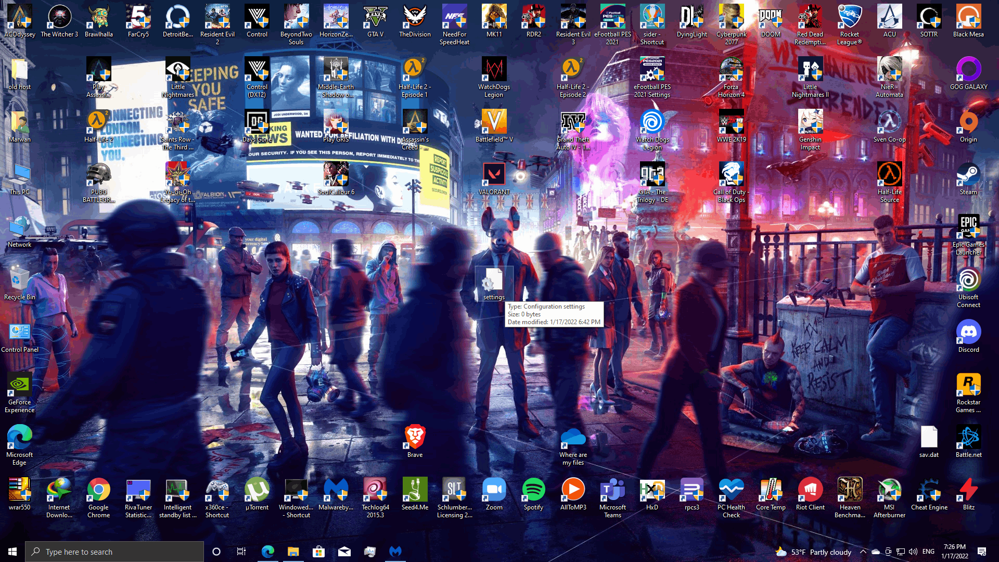This screenshot has height=562, width=999.
Task: Open the Google Chrome shortcut
Action: 99,497
